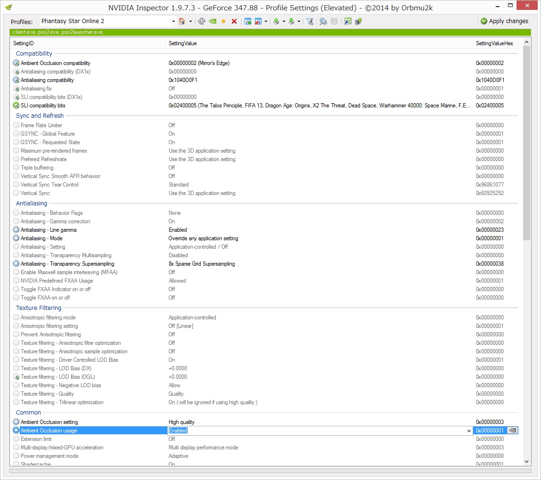Create a new profile with the orange star icon
541x480 pixels.
(x=223, y=21)
